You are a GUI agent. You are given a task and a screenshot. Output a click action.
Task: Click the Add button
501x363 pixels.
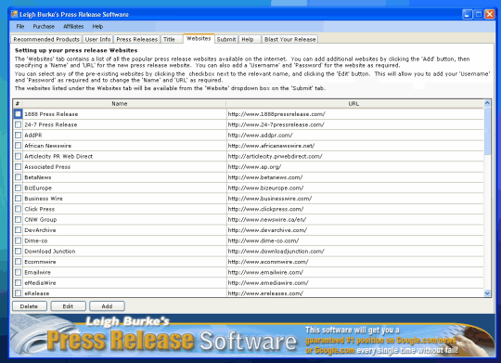click(x=107, y=306)
